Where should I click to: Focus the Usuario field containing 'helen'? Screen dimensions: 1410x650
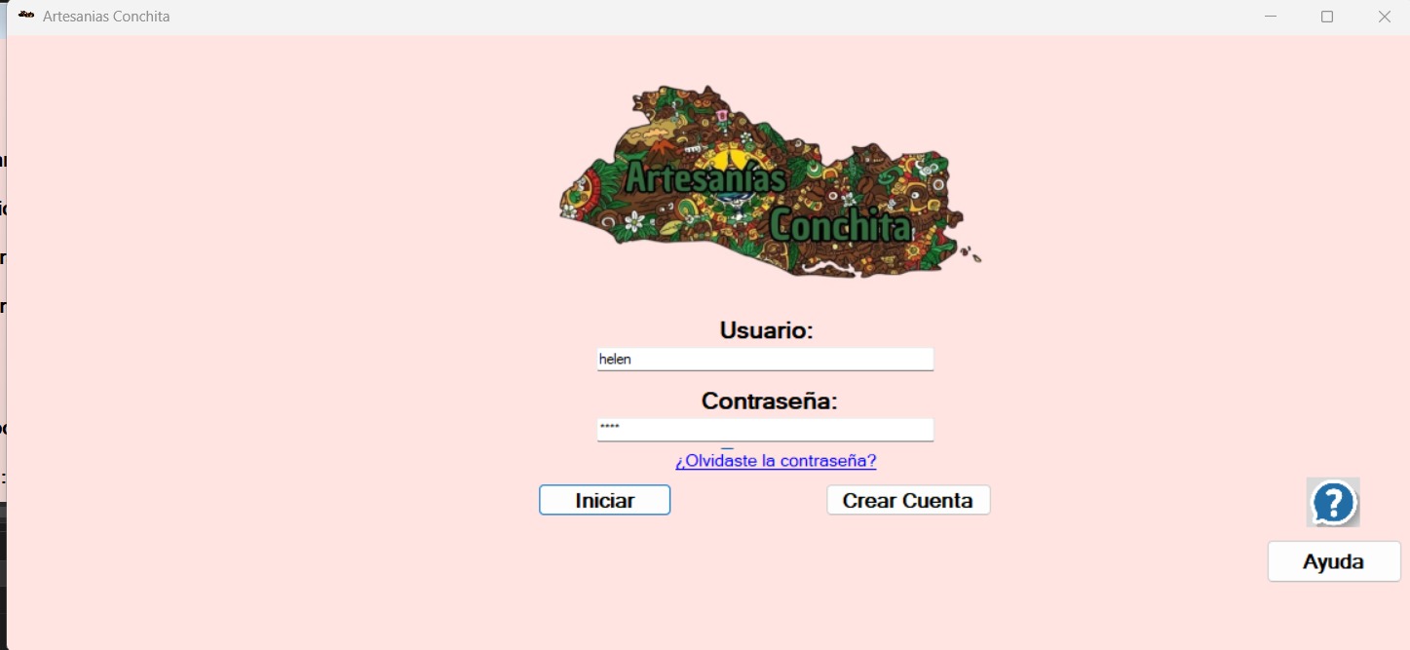(765, 360)
